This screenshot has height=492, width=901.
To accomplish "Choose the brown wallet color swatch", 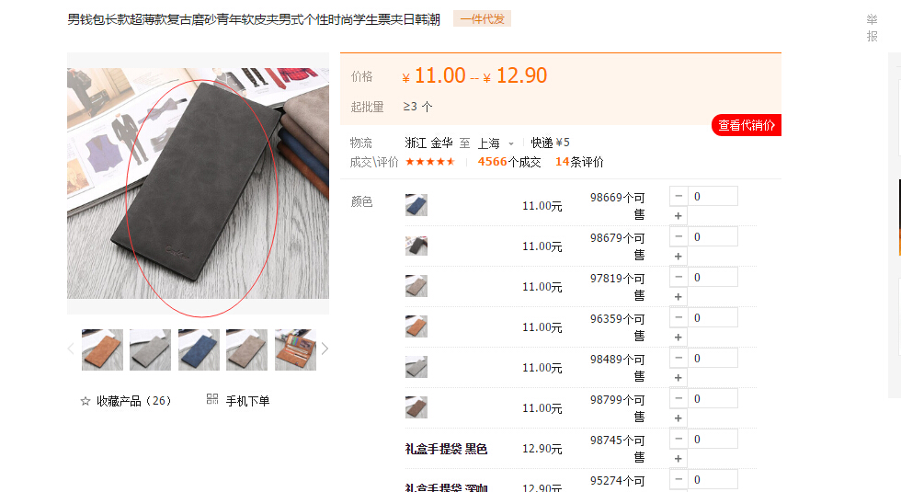I will tap(416, 407).
